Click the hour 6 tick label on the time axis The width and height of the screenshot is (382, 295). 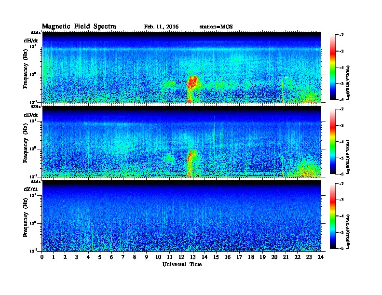(111, 257)
